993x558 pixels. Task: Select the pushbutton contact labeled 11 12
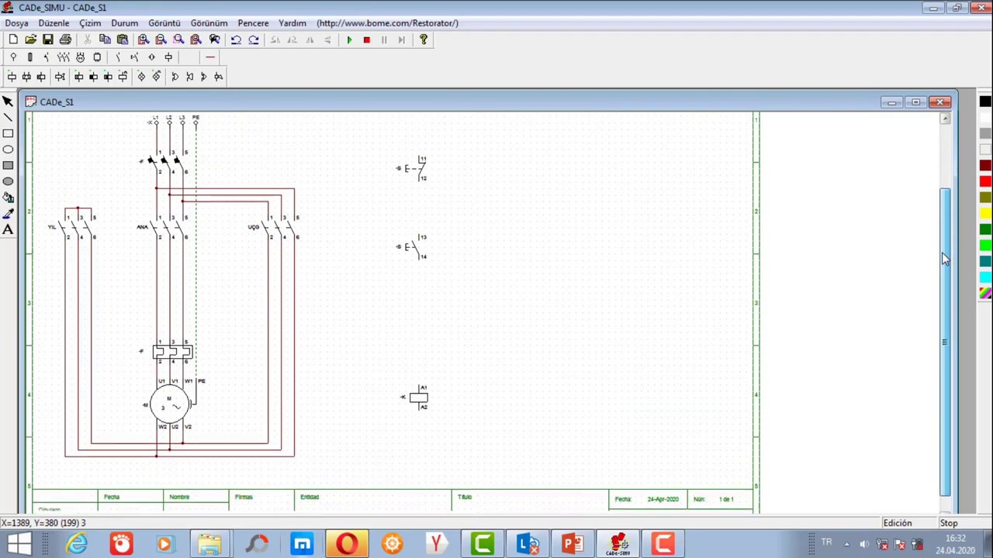tap(412, 168)
